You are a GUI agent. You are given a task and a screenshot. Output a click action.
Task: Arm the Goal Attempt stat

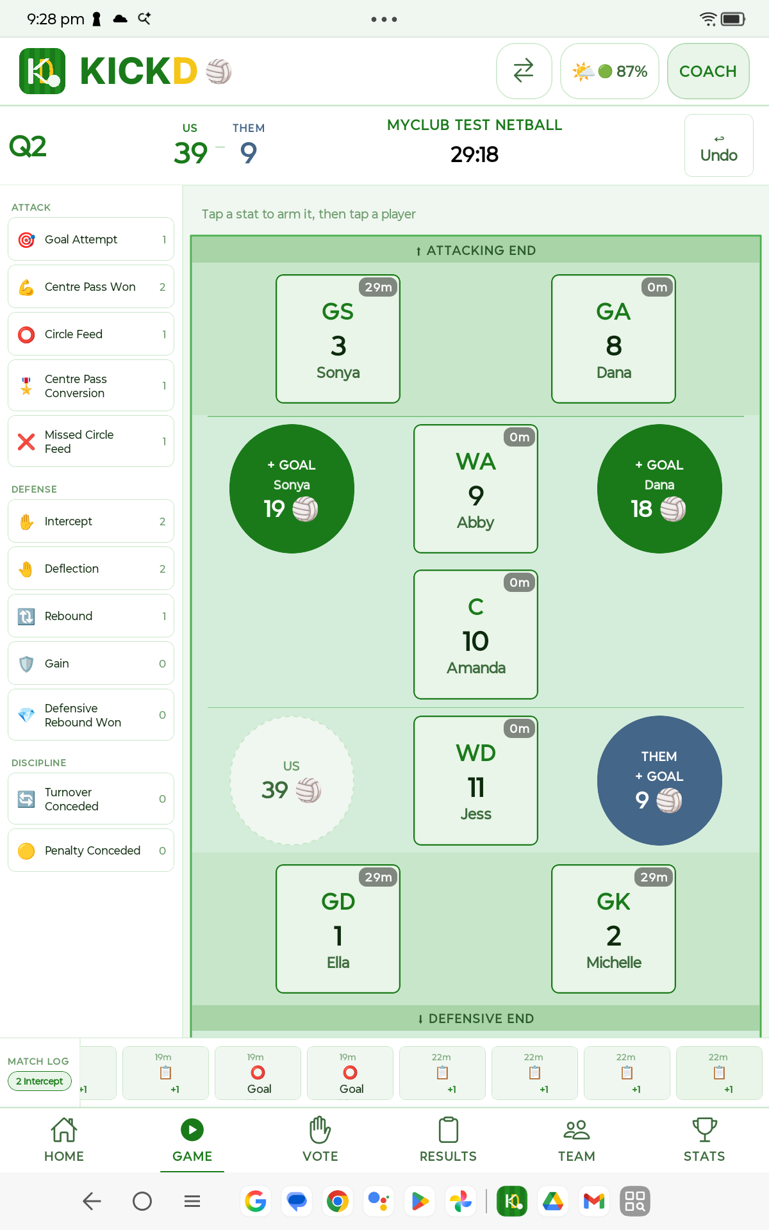91,239
